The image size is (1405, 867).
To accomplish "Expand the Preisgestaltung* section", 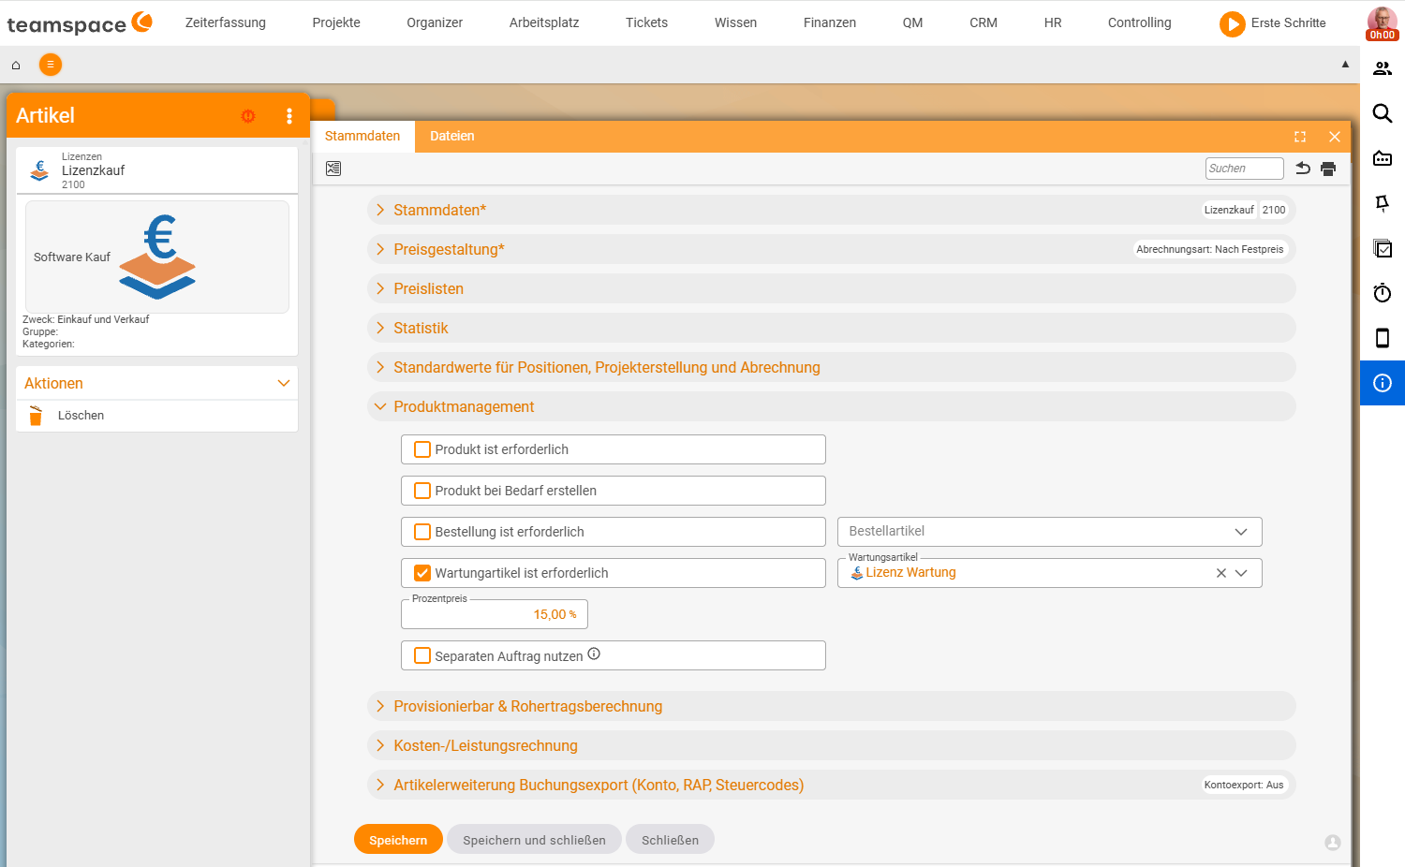I will point(832,249).
